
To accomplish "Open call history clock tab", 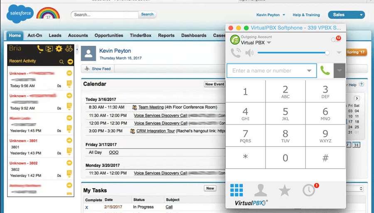I will (x=309, y=190).
